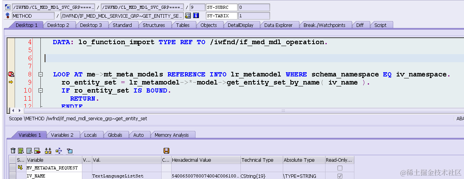Screen dimensions: 464x179
Task: Open the Globals tab
Action: pyautogui.click(x=115, y=135)
